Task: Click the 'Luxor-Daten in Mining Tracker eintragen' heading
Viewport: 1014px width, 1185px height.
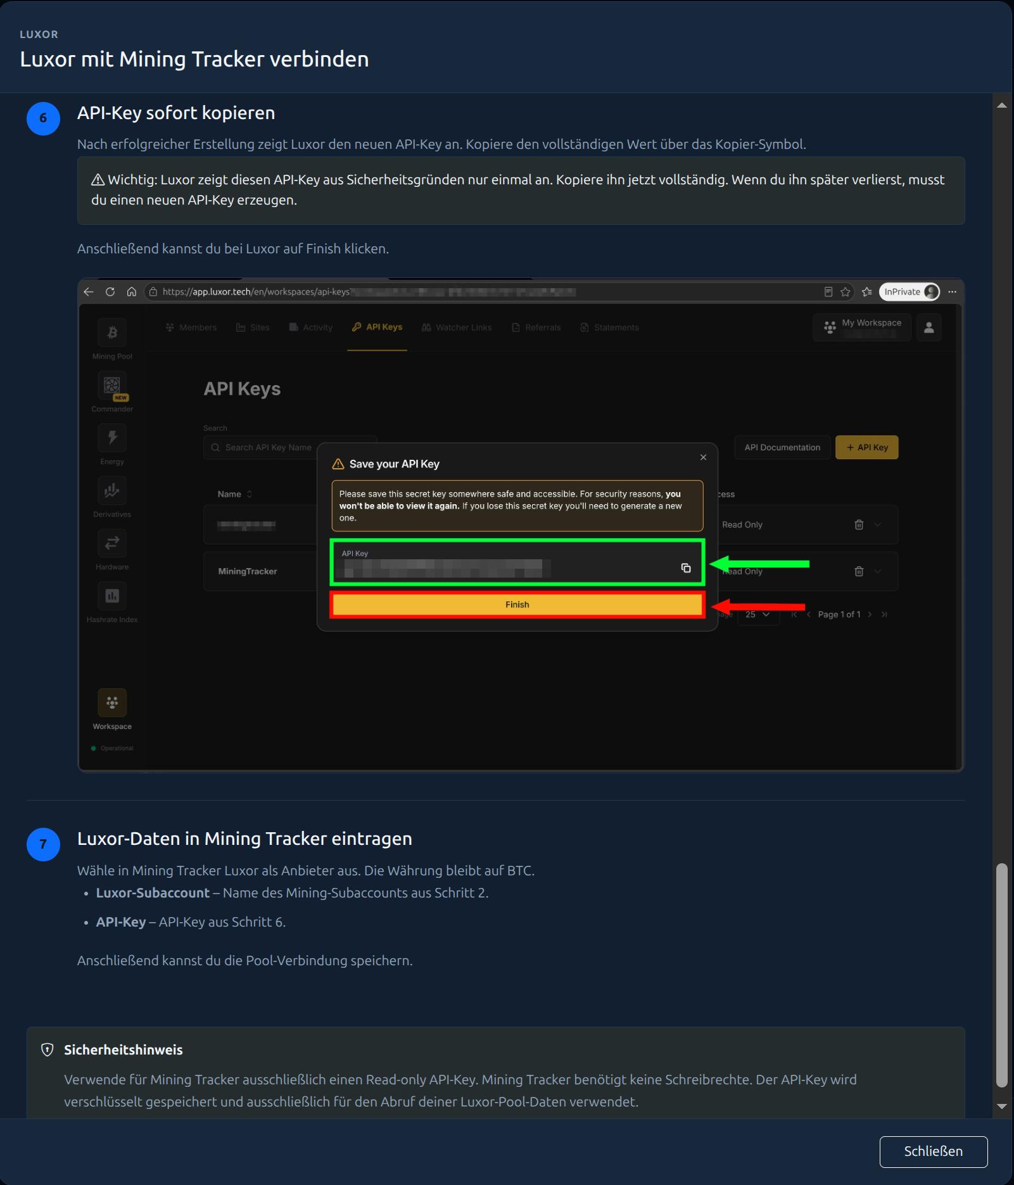Action: pos(244,839)
